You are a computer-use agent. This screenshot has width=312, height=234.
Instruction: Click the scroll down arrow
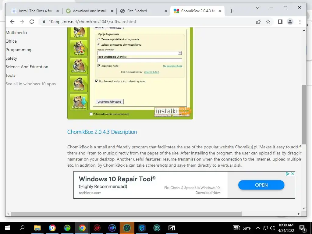(x=304, y=208)
